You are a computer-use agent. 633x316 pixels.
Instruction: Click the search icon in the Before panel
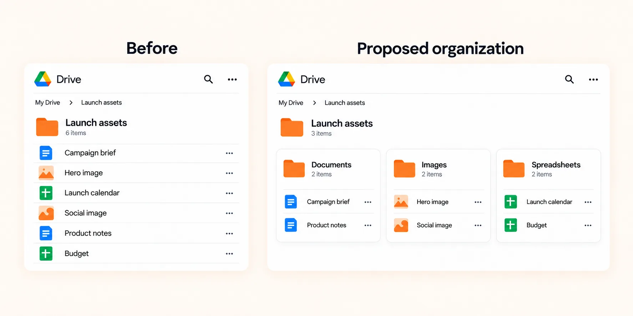point(208,79)
